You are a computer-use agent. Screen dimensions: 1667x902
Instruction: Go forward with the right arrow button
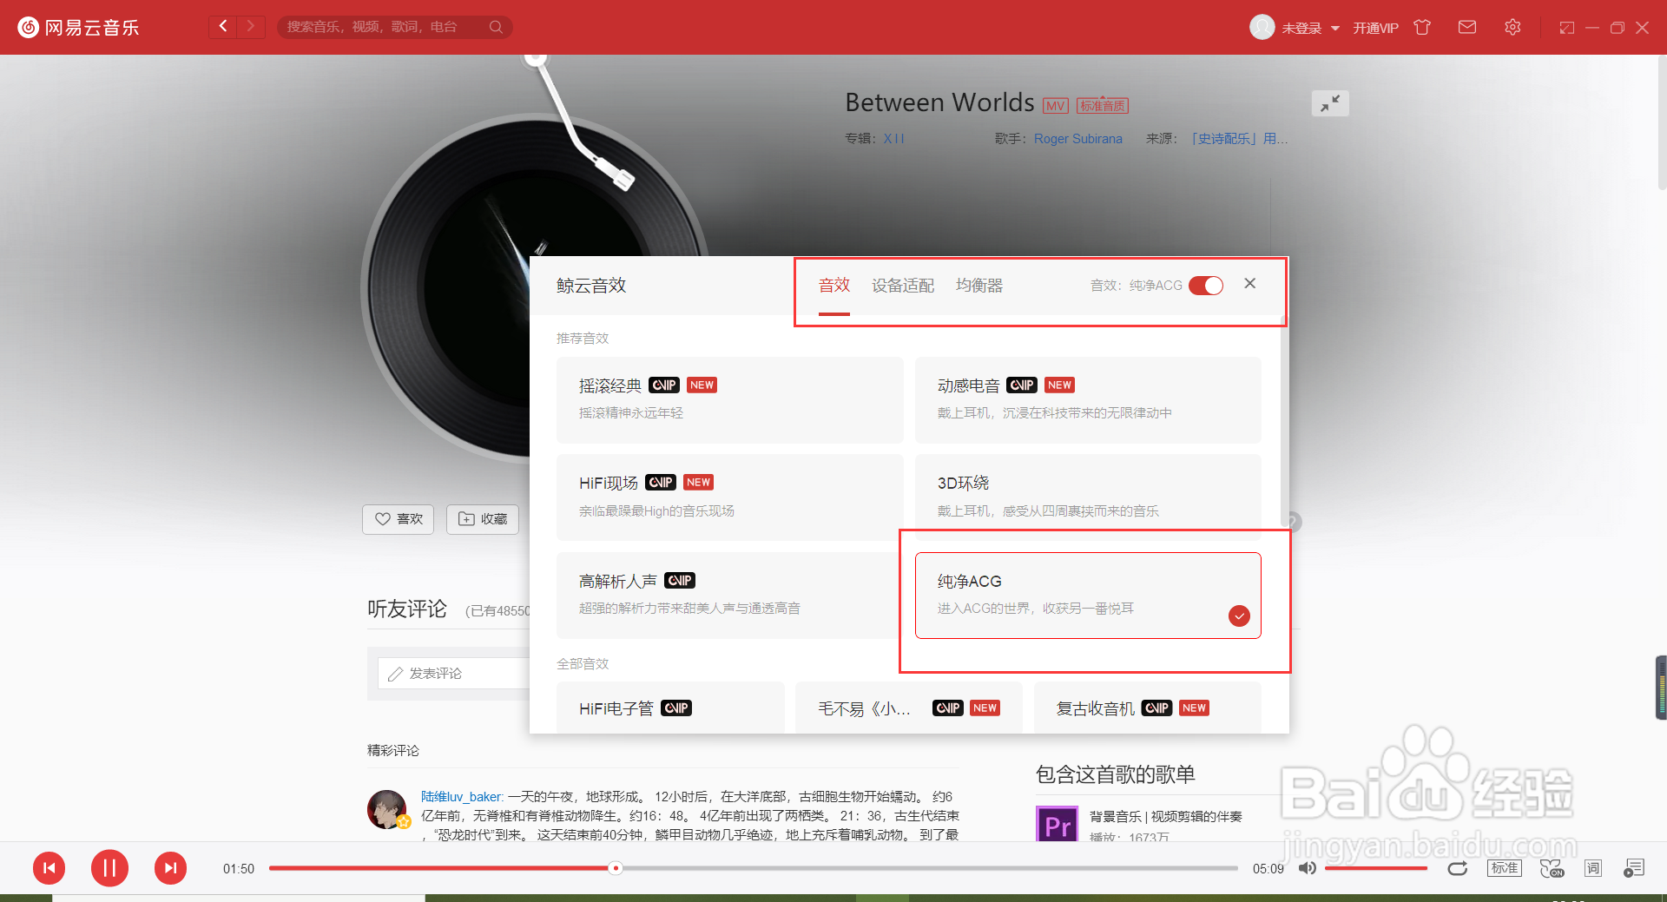(251, 26)
